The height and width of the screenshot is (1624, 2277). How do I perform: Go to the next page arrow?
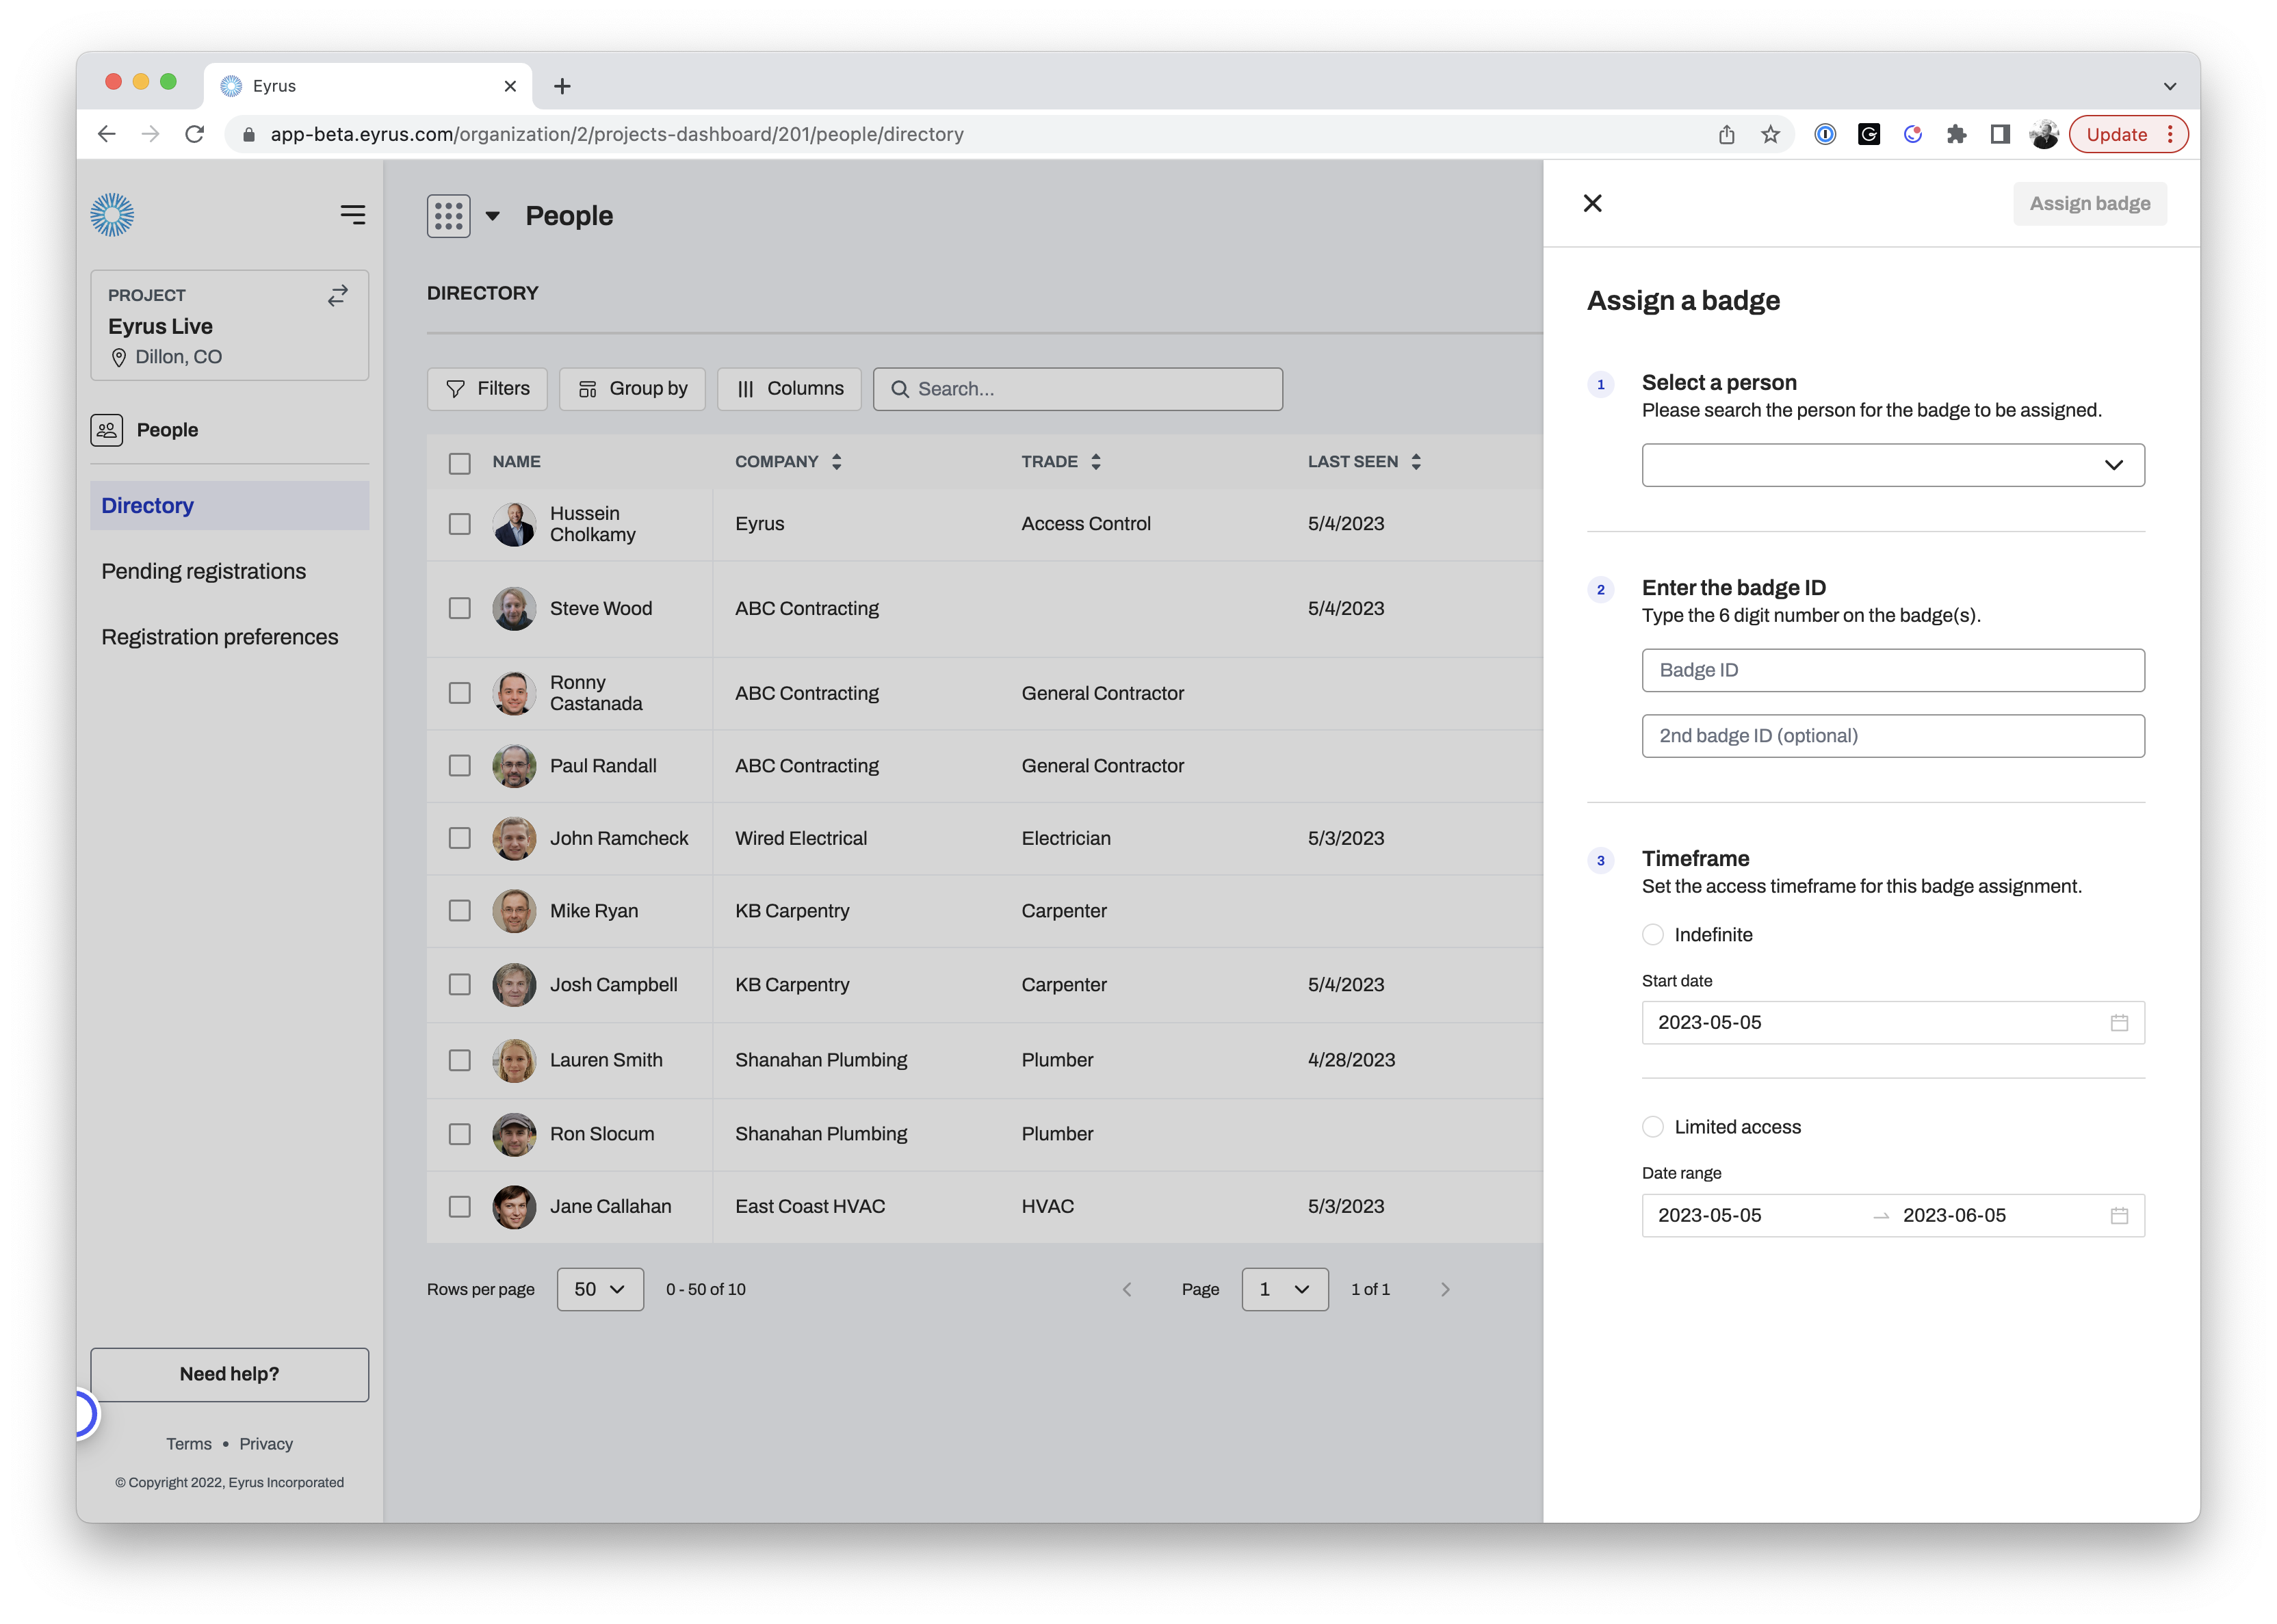(x=1445, y=1290)
